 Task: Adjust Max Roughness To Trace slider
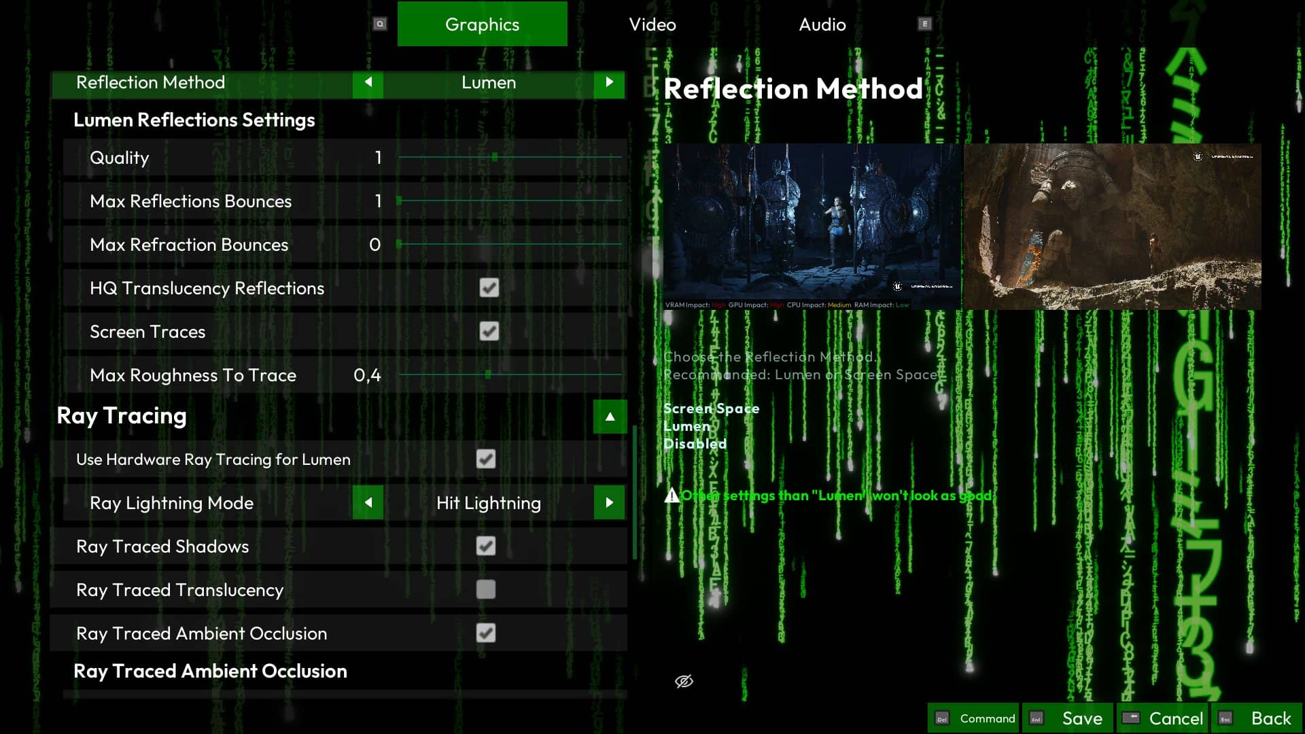pyautogui.click(x=510, y=374)
